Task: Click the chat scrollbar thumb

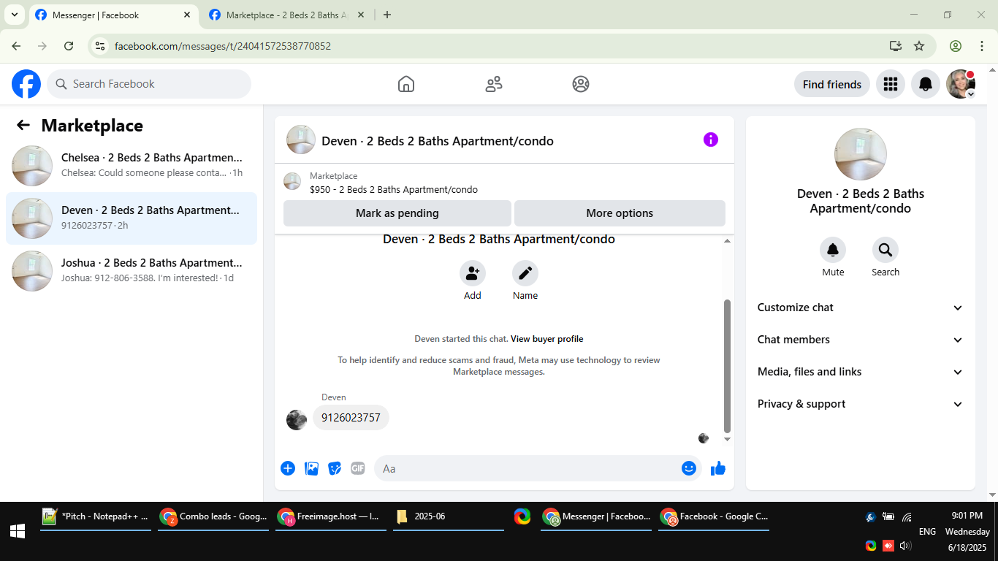Action: click(727, 366)
